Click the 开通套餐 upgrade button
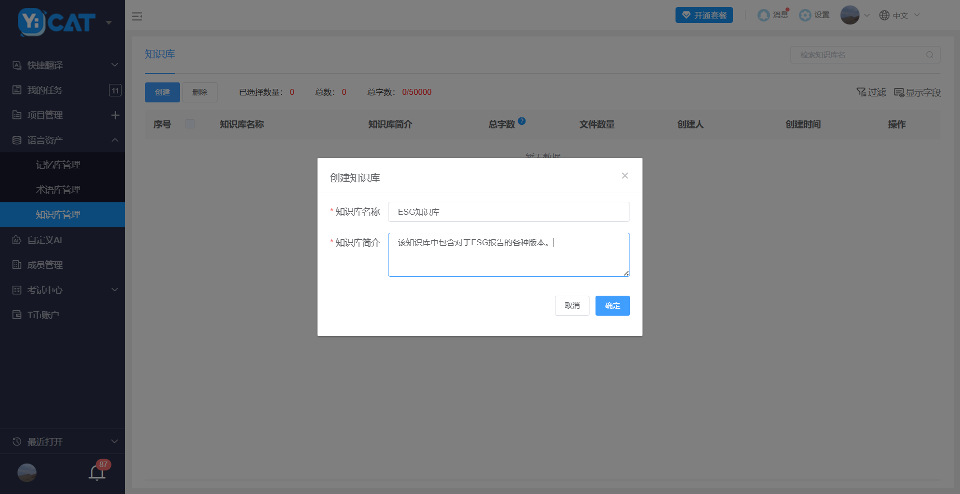The image size is (960, 494). 704,15
